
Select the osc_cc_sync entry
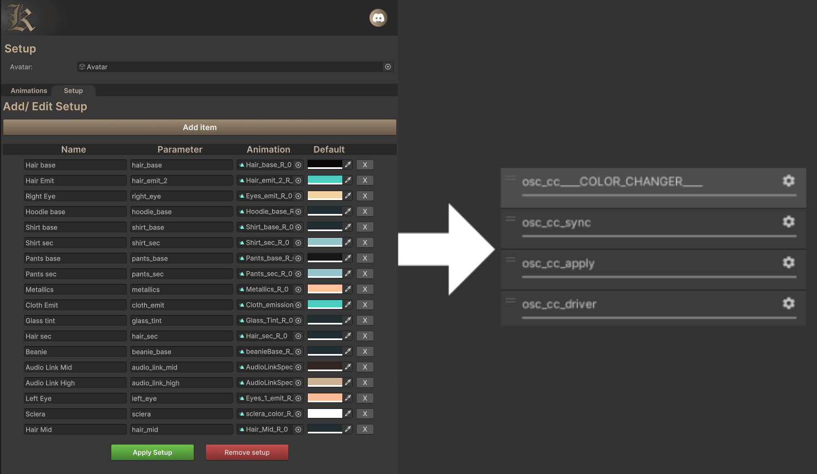pyautogui.click(x=653, y=228)
